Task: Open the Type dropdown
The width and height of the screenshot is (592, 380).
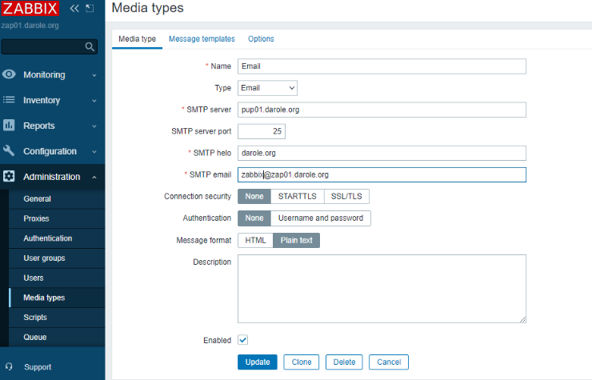Action: click(x=268, y=88)
